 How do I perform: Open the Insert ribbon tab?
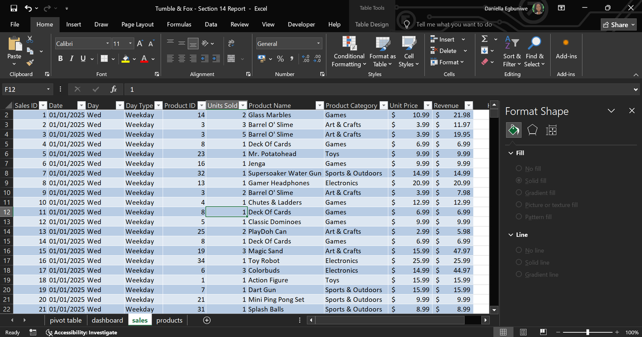(x=73, y=24)
